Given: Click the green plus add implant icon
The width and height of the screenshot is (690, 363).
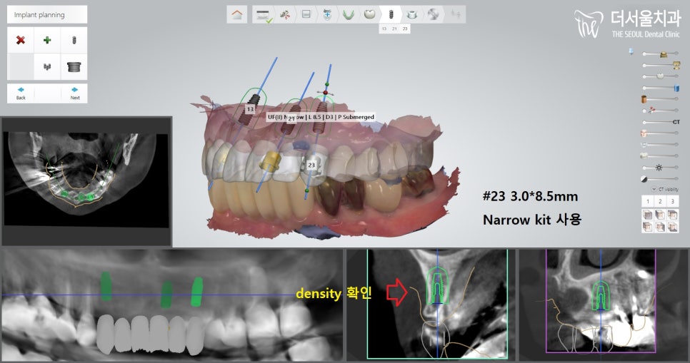Looking at the screenshot, I should 47,40.
